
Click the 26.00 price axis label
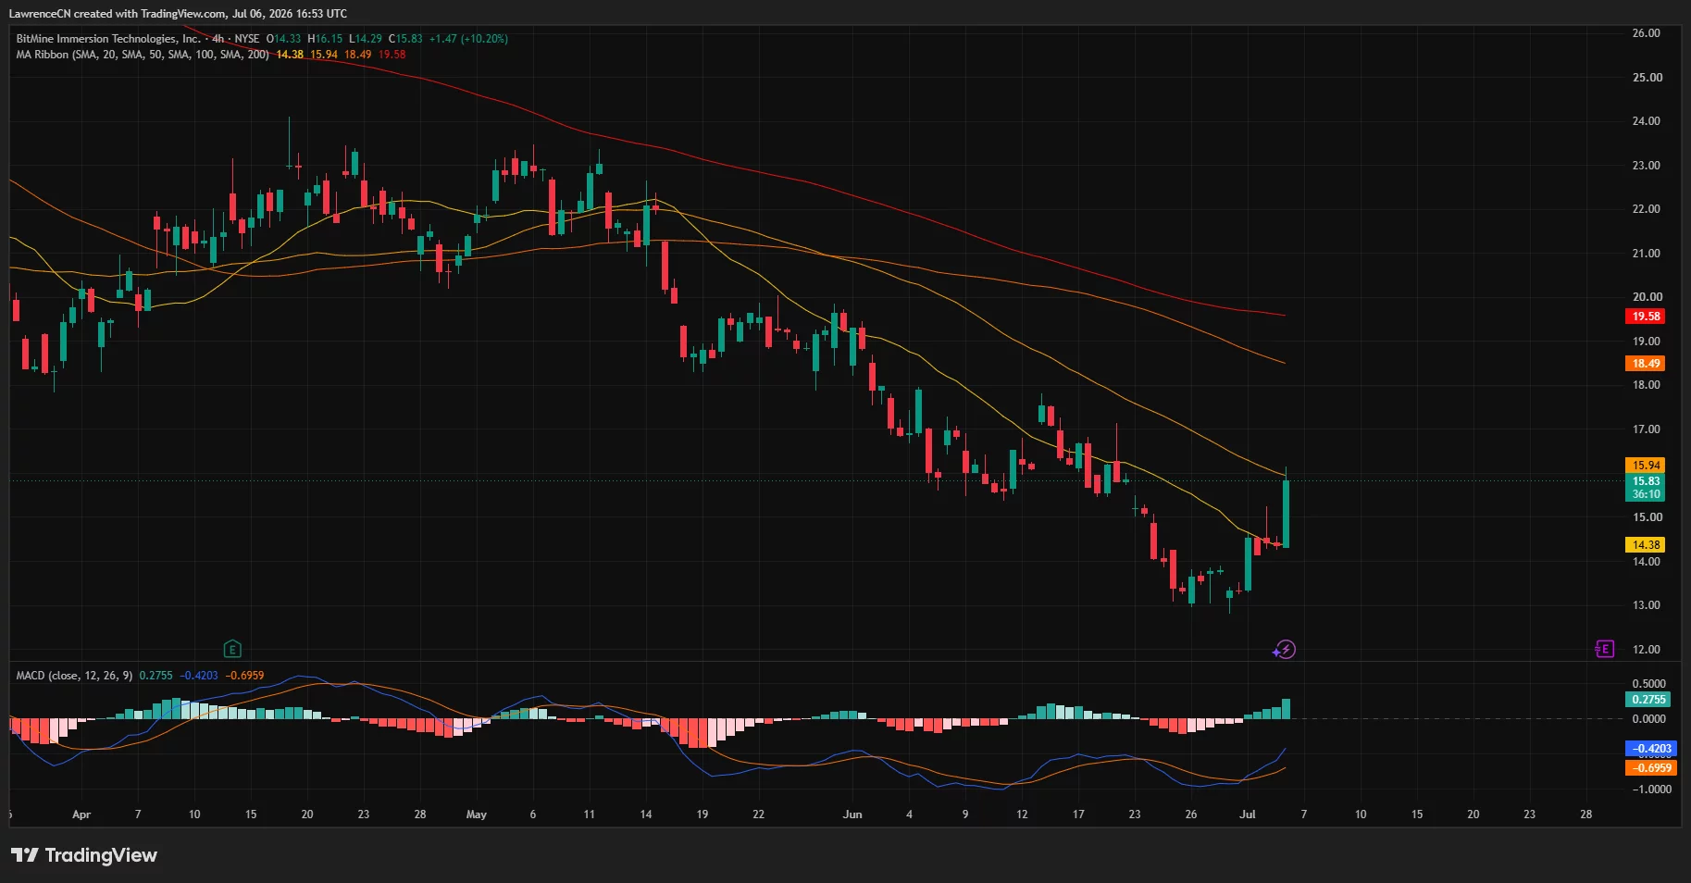pos(1646,33)
